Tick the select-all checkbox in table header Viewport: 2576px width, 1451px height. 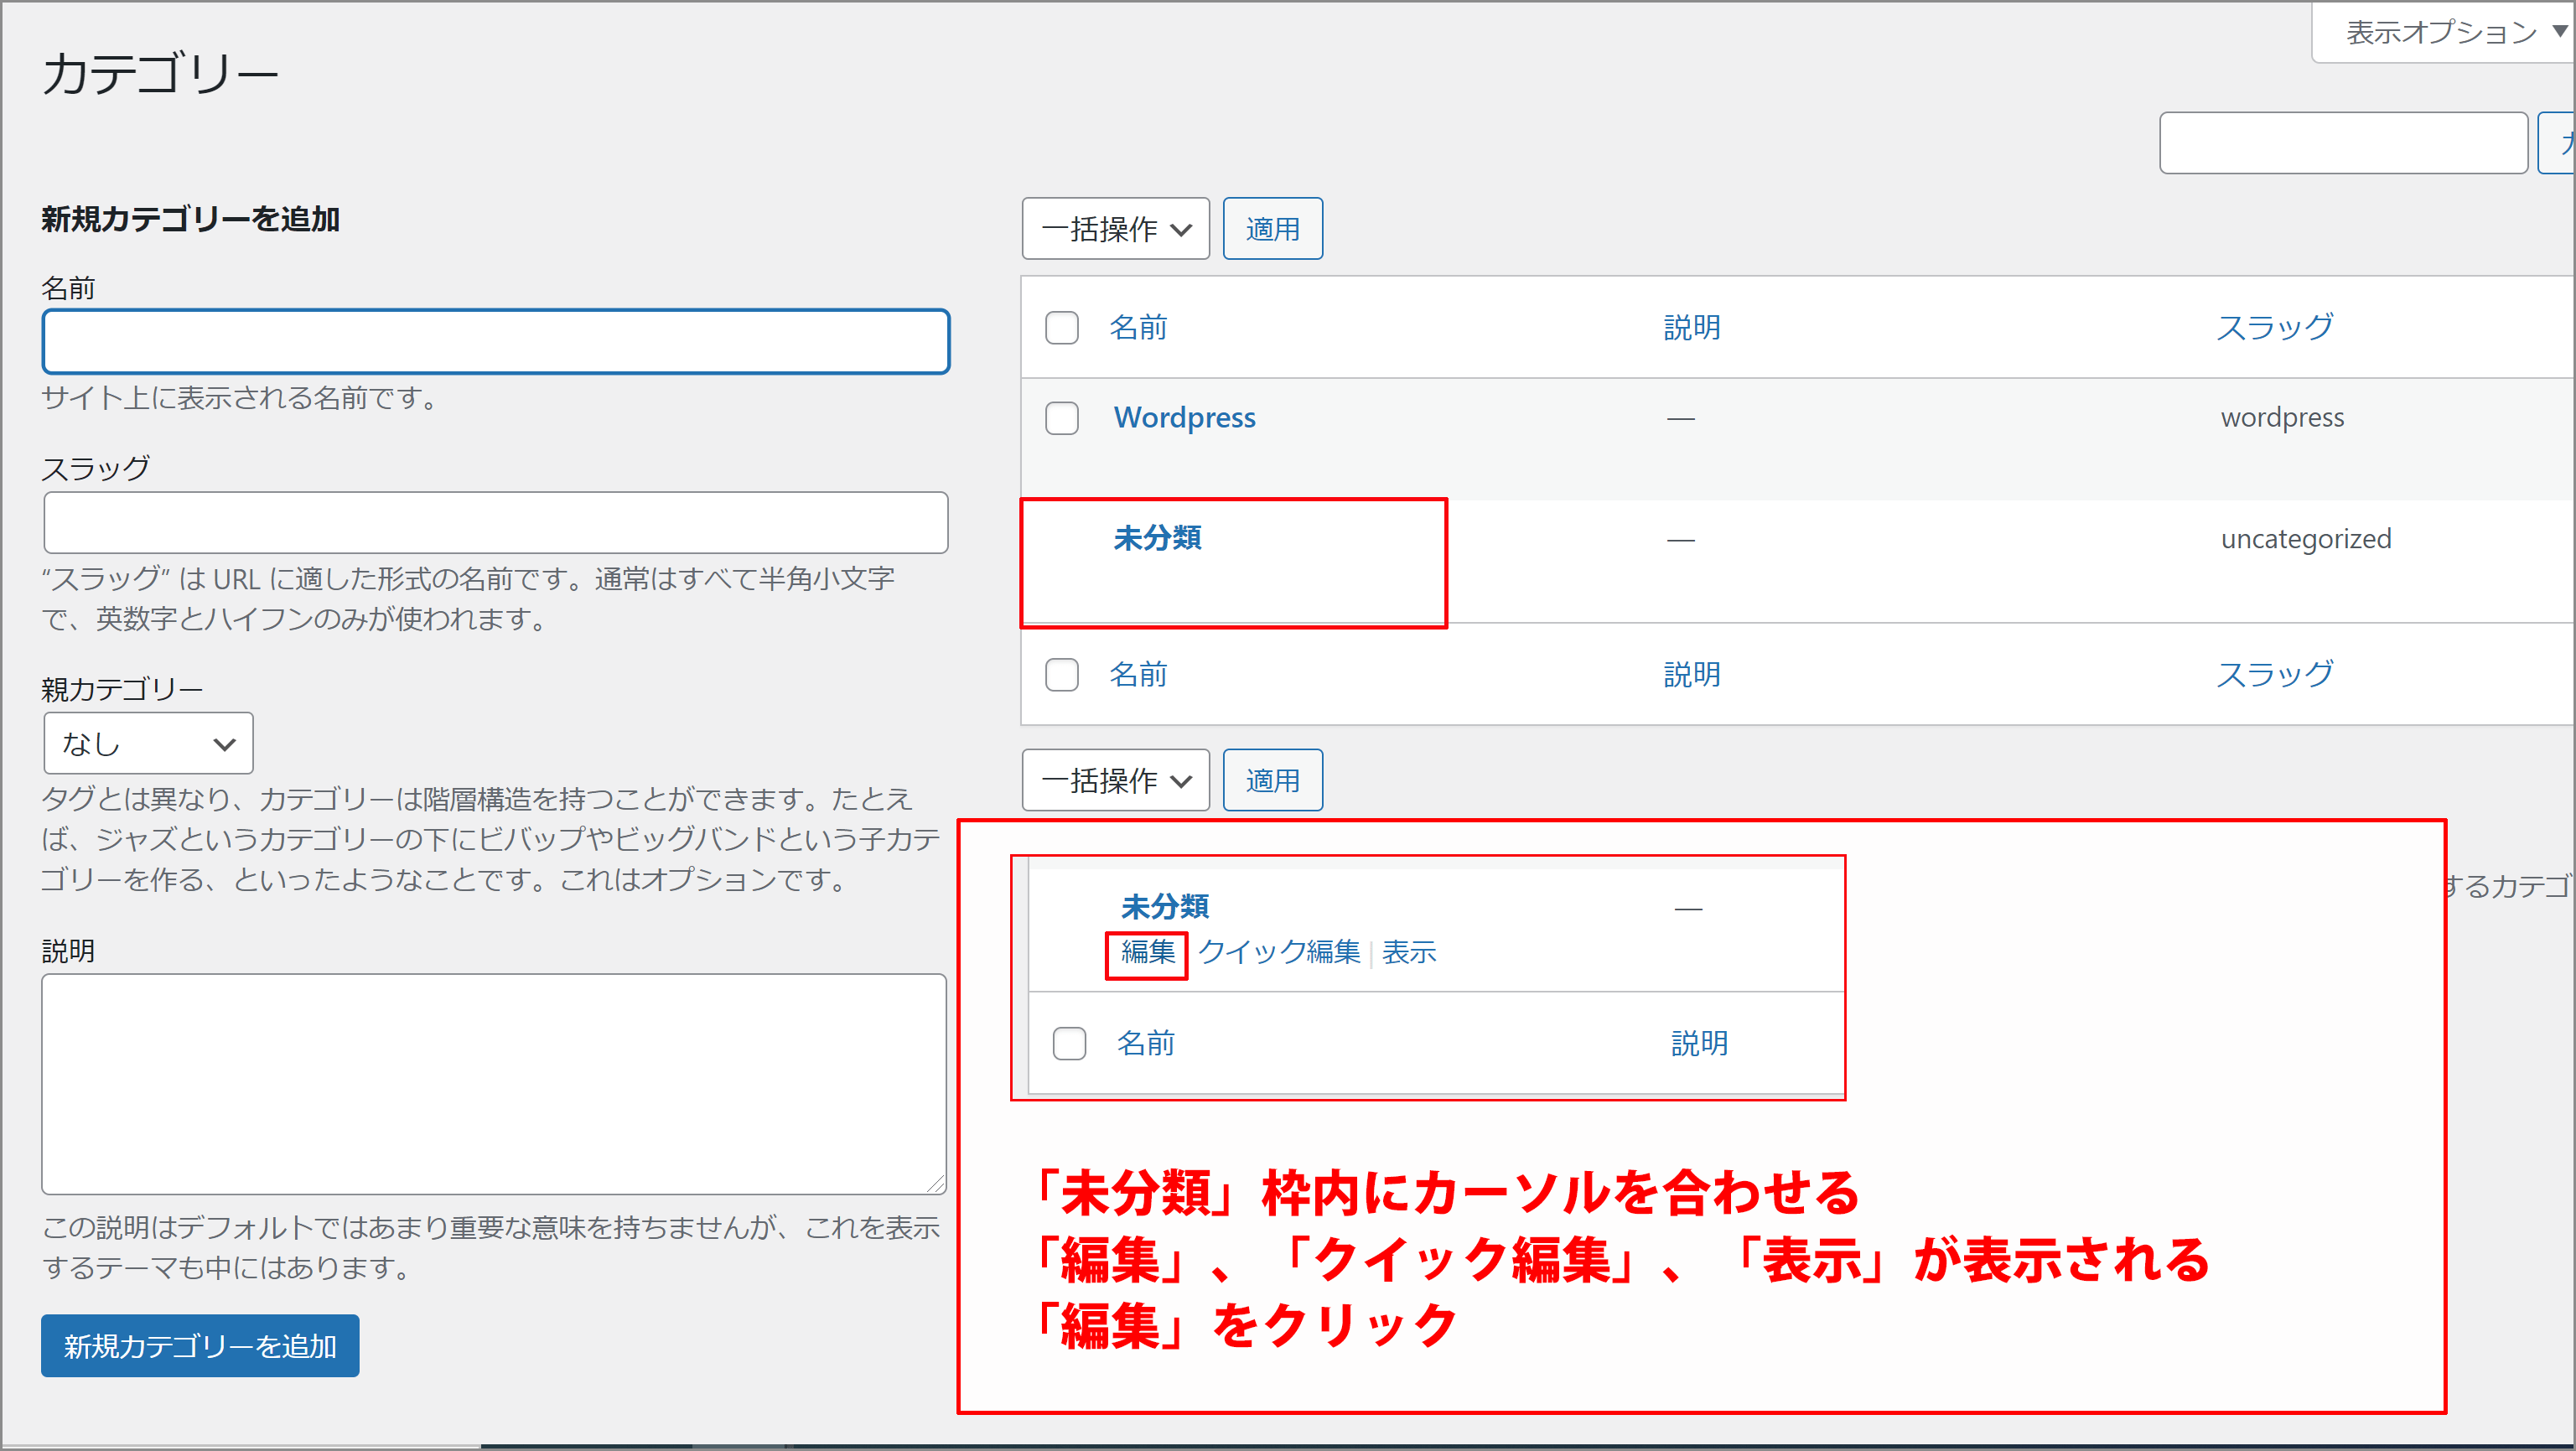1061,328
